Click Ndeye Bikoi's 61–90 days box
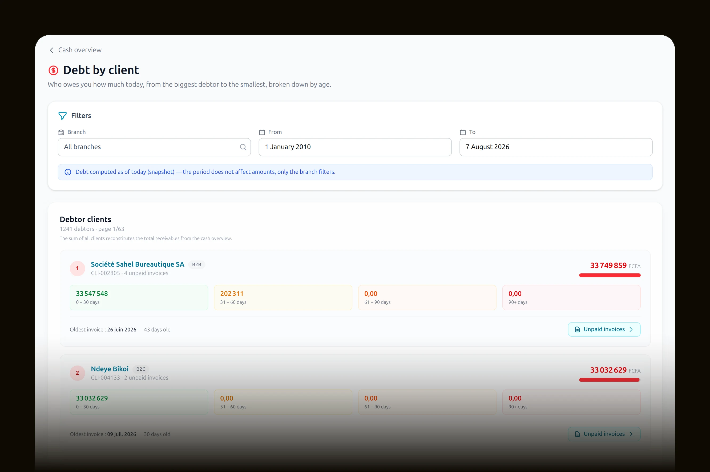 coord(427,402)
